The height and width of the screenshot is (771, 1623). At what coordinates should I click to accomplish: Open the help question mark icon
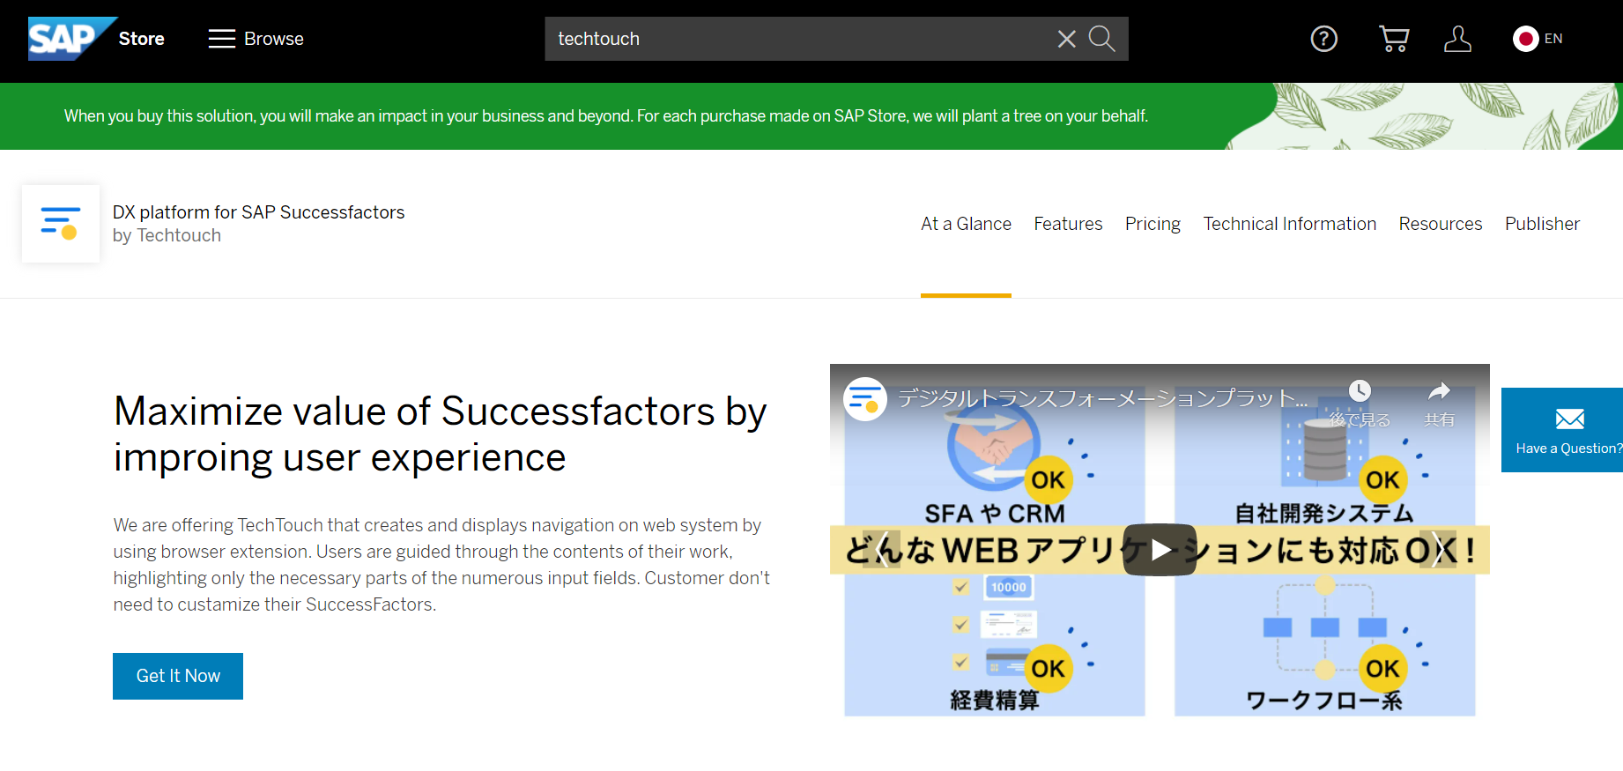coord(1323,39)
